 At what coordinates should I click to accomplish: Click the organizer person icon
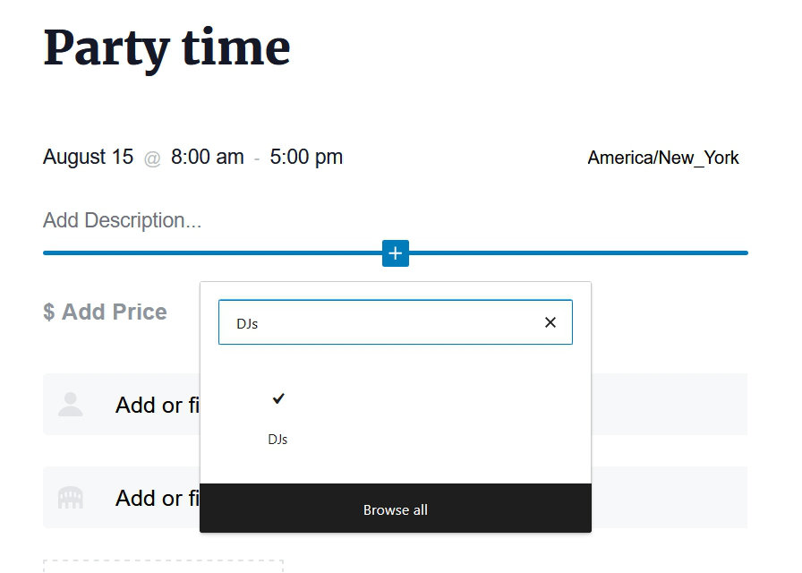coord(71,405)
